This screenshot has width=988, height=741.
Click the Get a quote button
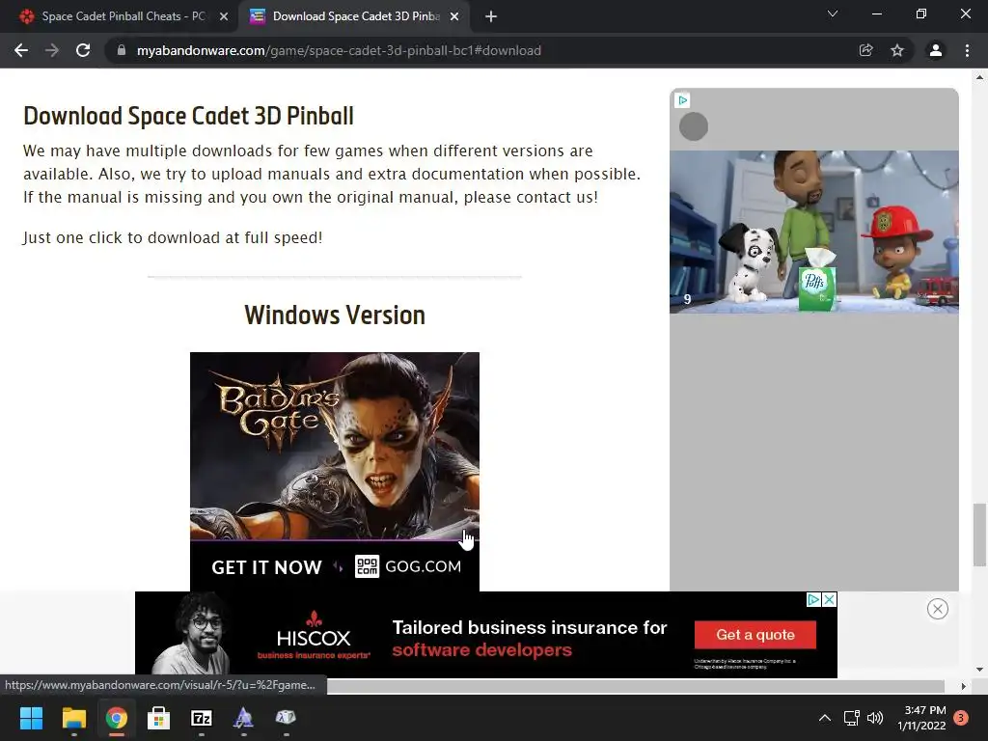tap(755, 635)
